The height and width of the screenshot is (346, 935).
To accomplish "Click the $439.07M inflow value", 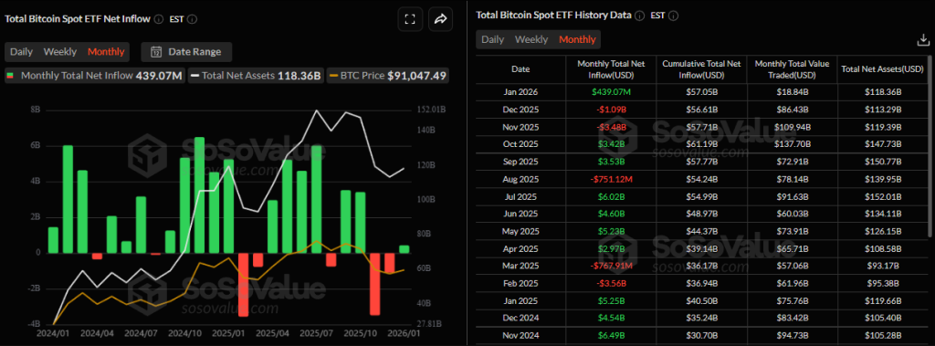I will tap(611, 92).
